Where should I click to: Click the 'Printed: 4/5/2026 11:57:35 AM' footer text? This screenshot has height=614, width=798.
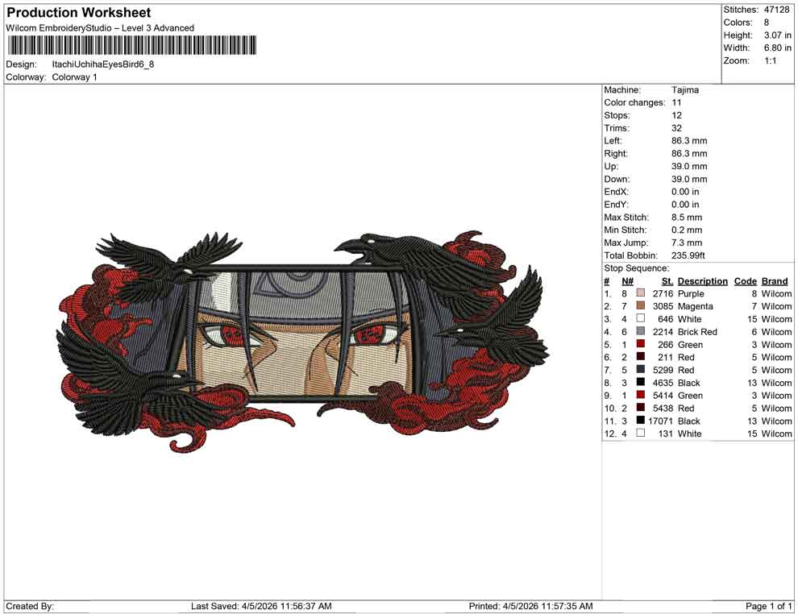531,606
